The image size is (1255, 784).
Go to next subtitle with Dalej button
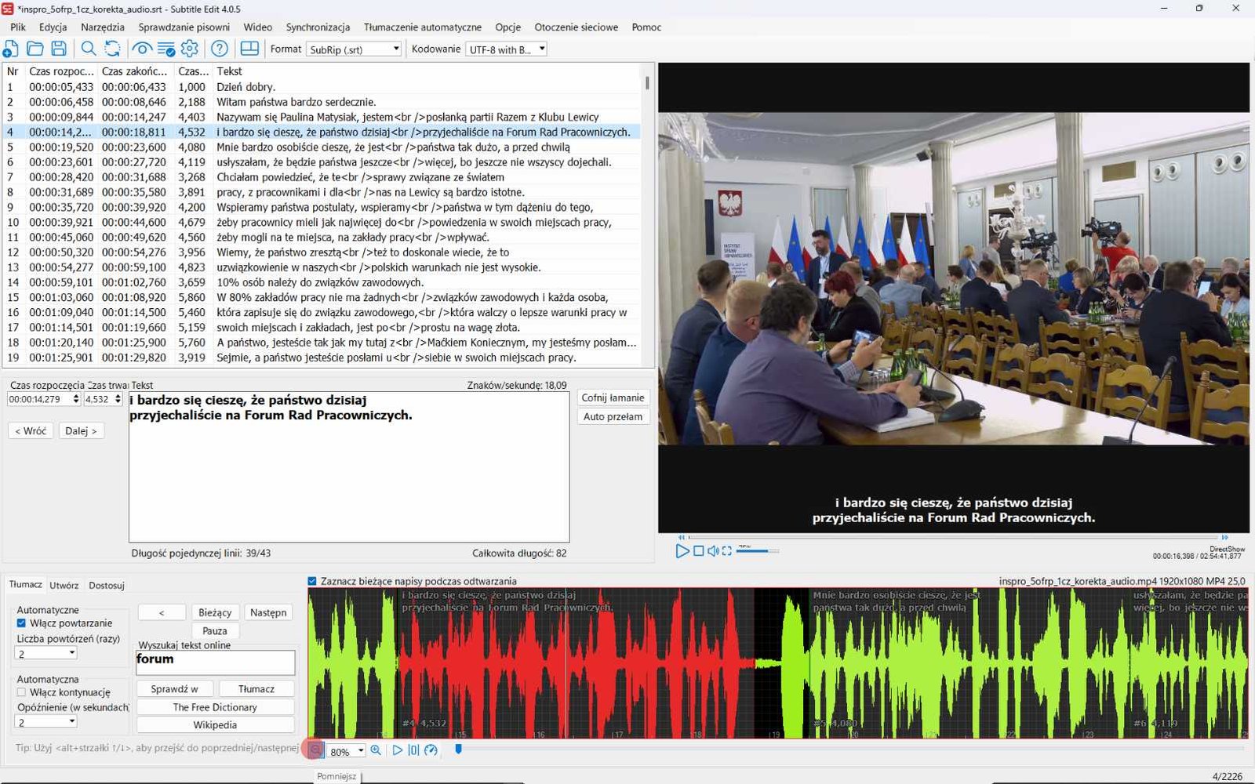click(81, 430)
